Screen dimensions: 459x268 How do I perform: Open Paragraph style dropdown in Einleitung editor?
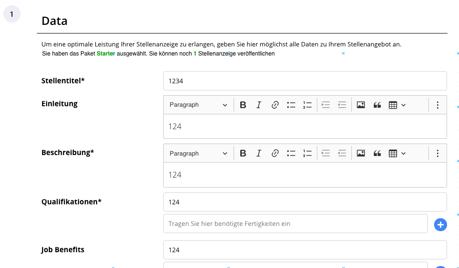tap(198, 105)
